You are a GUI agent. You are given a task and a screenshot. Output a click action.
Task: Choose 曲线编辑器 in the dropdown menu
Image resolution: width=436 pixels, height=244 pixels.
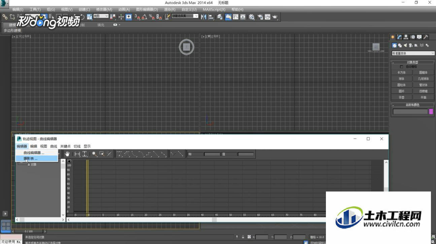37,153
